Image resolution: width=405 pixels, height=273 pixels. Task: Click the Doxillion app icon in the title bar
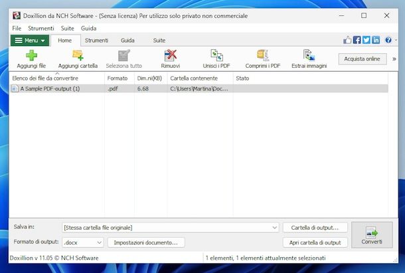(x=17, y=15)
